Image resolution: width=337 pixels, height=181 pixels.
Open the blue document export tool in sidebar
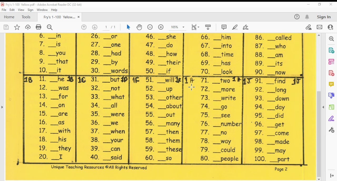coord(331,95)
